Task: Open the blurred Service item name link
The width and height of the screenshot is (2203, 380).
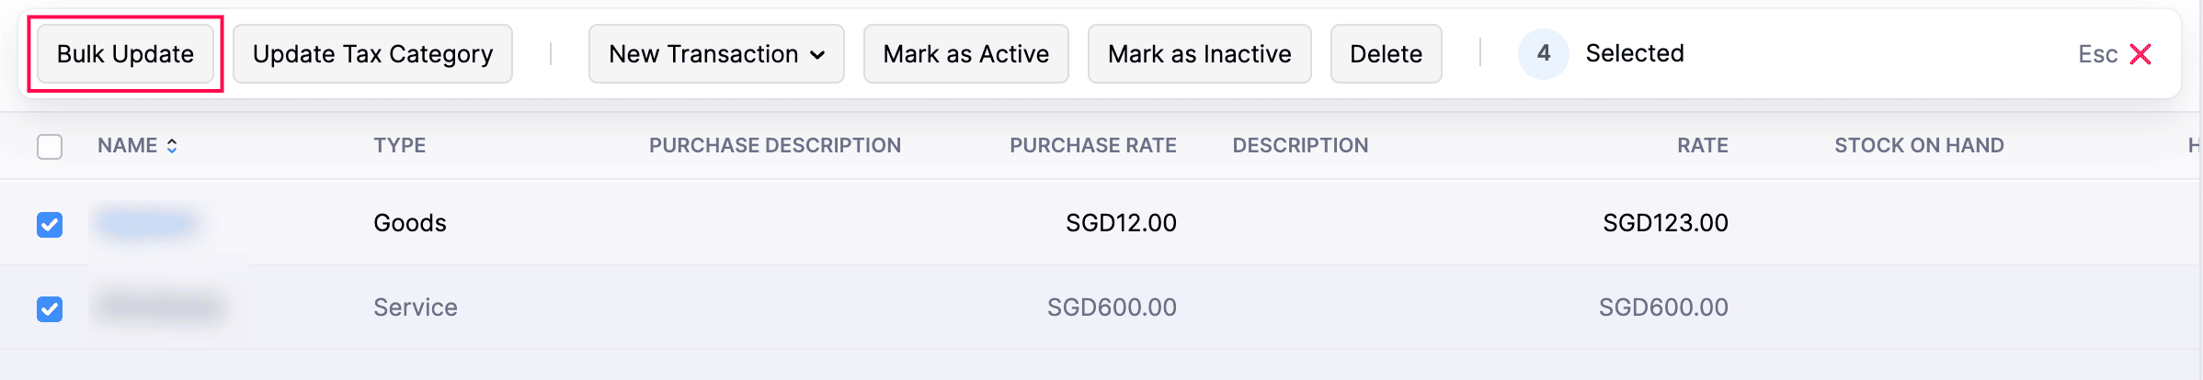Action: 161,307
